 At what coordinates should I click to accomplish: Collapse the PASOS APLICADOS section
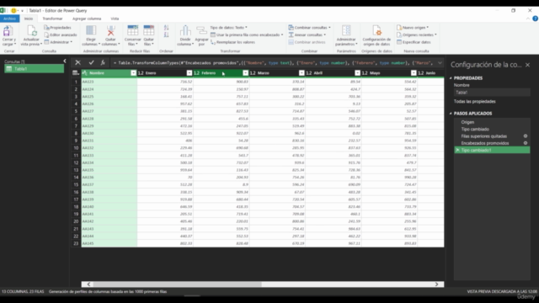(x=451, y=114)
